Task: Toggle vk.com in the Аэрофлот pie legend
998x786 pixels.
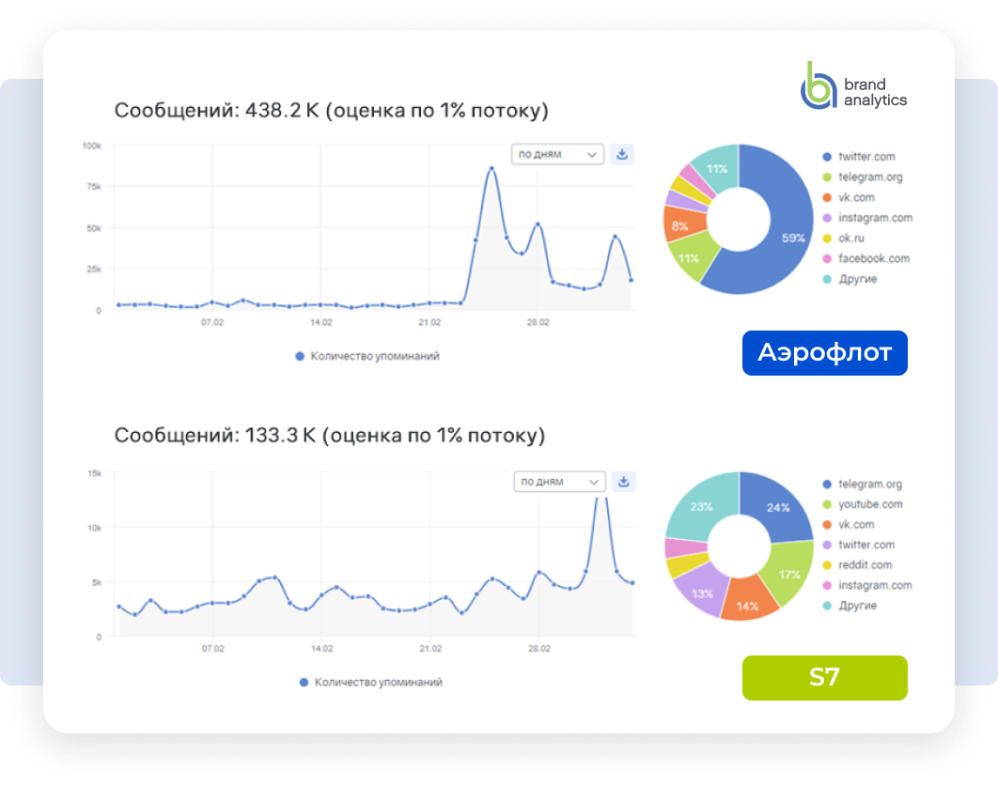Action: point(849,197)
